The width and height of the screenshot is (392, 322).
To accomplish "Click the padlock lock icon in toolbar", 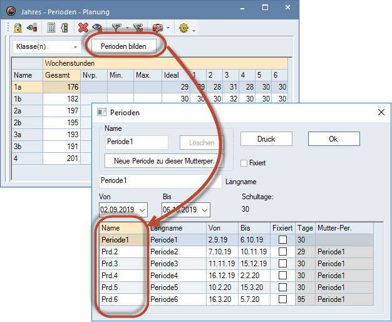I will point(18,28).
